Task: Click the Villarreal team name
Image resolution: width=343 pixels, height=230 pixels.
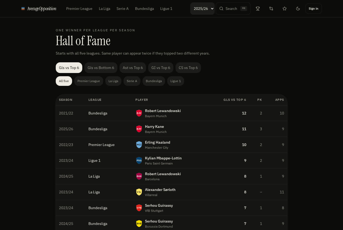Action: (151, 195)
